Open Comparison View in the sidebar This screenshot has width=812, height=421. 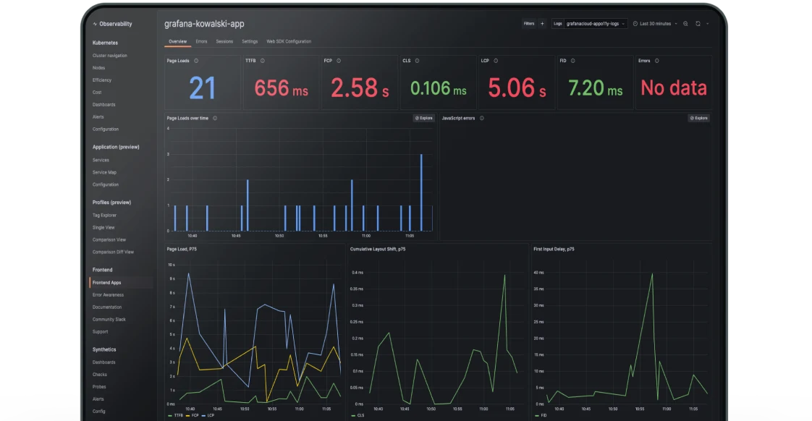(x=109, y=239)
